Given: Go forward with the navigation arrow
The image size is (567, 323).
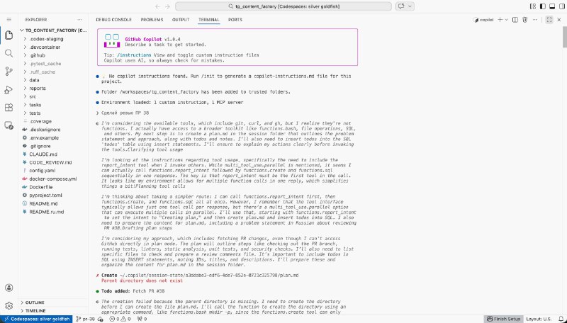Looking at the screenshot, I should click(x=167, y=6).
